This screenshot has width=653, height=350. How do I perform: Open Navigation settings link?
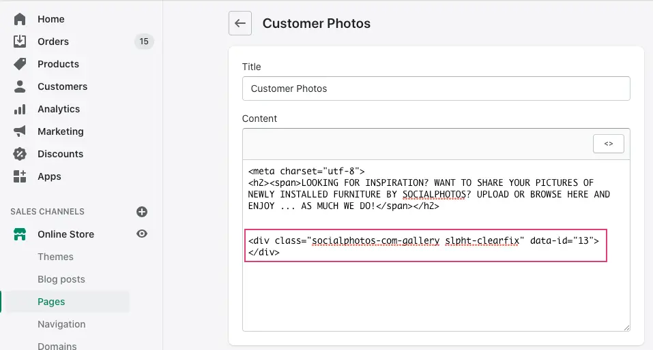(61, 324)
